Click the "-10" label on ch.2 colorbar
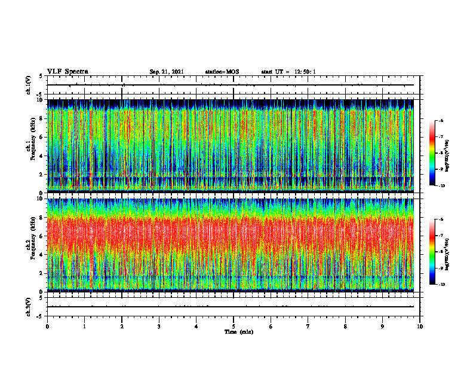The image size is (473, 366). pyautogui.click(x=441, y=285)
